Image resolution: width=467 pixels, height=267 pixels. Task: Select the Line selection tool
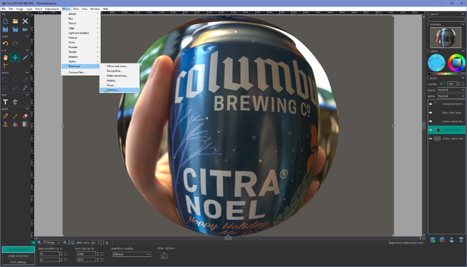coord(25,80)
